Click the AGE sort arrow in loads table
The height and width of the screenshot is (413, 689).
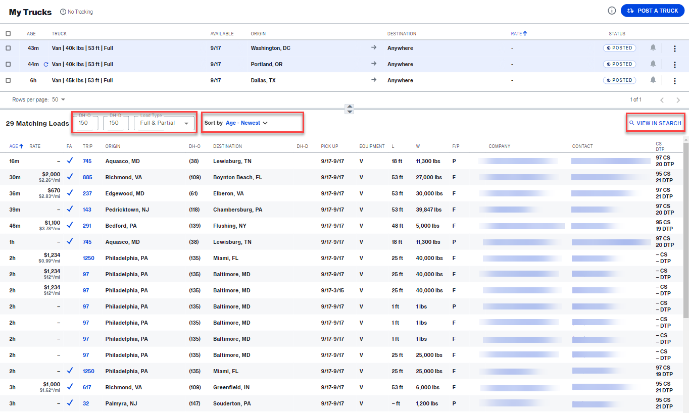coord(21,146)
